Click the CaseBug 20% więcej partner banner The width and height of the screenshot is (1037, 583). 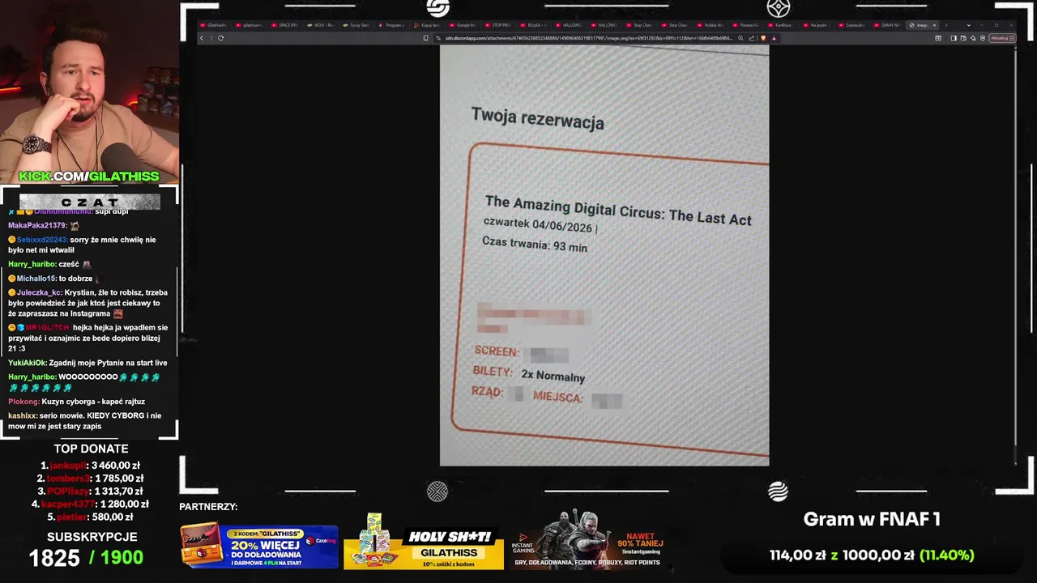(258, 547)
